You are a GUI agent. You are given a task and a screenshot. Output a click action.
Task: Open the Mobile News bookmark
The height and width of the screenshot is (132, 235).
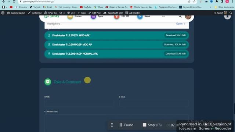(x=141, y=7)
